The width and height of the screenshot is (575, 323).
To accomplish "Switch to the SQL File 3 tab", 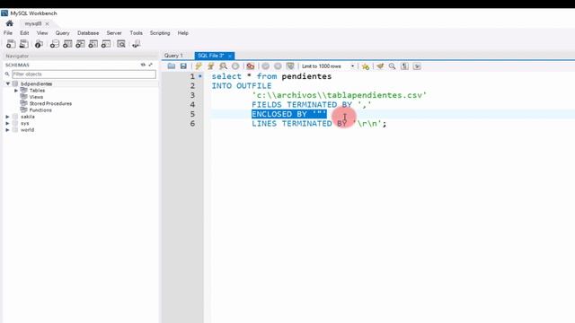I will click(210, 56).
